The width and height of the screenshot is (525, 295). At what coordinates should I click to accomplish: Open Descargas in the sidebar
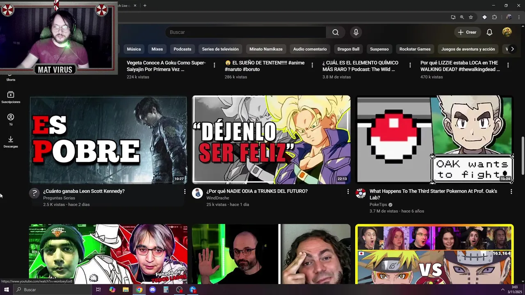click(x=11, y=142)
